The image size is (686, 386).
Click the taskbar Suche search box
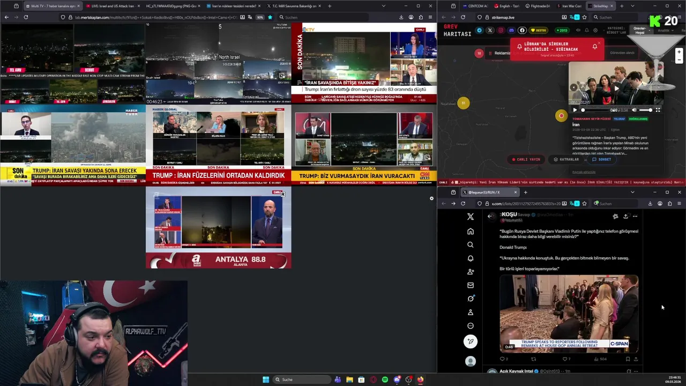click(301, 380)
